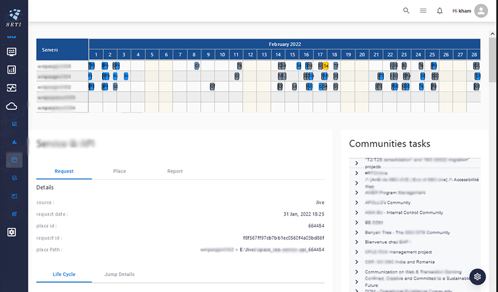Open the Jump Details tab
Screen dimensions: 498x292
(x=119, y=274)
